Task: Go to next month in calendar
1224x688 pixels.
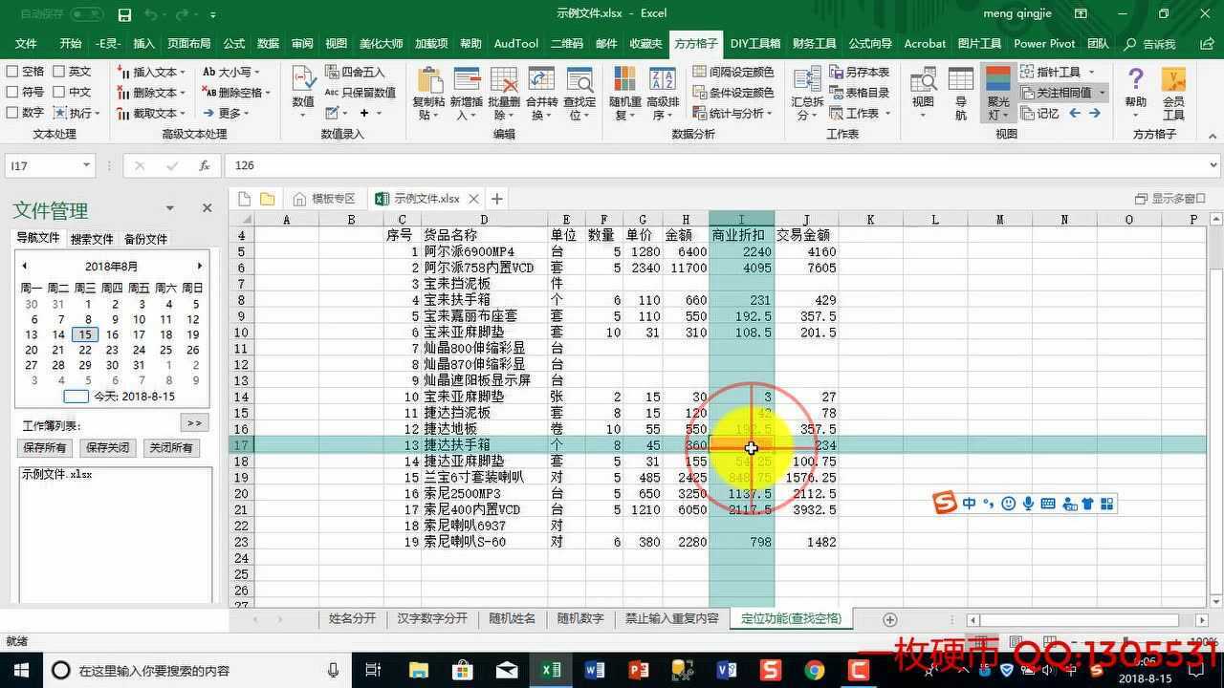Action: coord(199,266)
